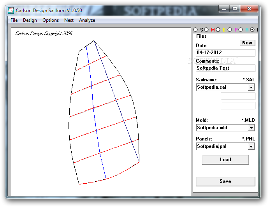Click the already-selected radio button after R
Screen dimensions: 269x207
[252, 30]
